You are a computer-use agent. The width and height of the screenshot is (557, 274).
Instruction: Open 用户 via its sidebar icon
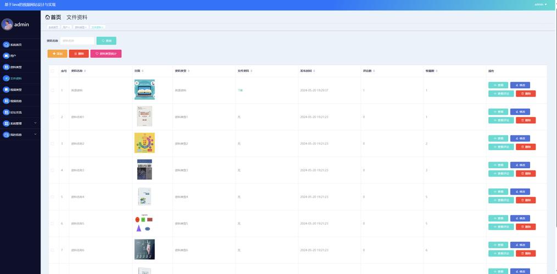click(6, 56)
